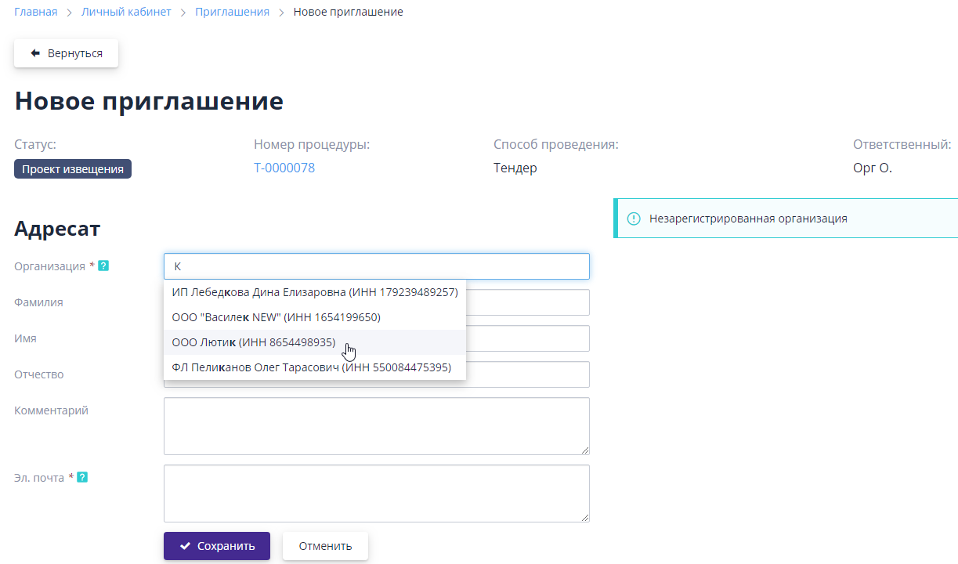Click the breadcrumb separator chevron after Главная
This screenshot has height=564, width=958.
tap(70, 12)
